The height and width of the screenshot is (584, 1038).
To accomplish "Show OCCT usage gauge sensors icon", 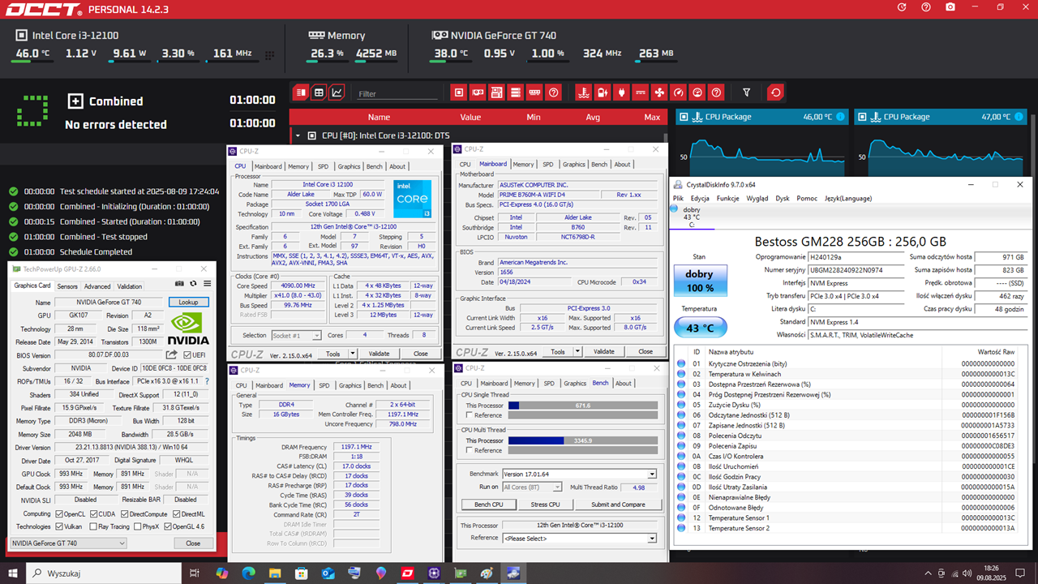I will tap(679, 92).
